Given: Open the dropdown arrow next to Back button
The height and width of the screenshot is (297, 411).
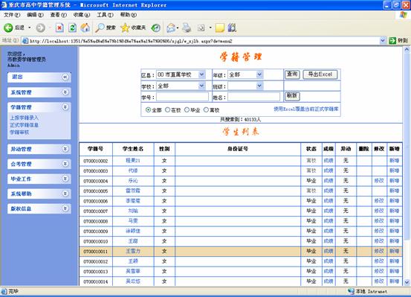Looking at the screenshot, I should pyautogui.click(x=30, y=28).
